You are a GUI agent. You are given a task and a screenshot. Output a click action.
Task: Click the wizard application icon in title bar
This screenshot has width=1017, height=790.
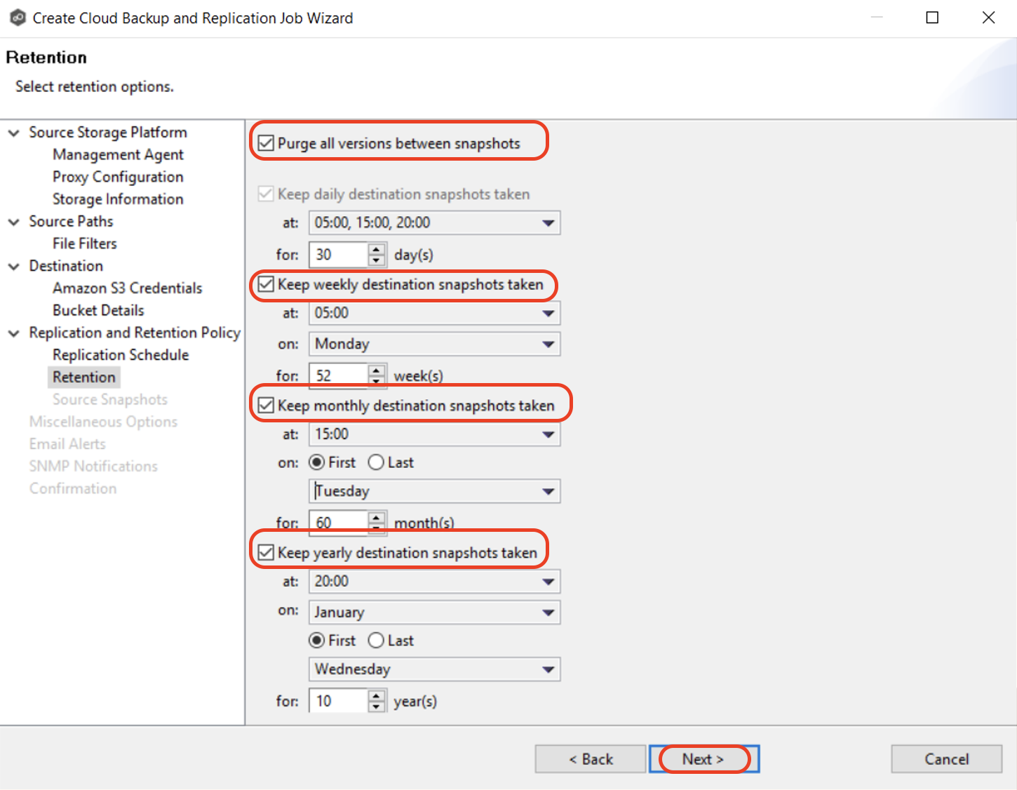(x=18, y=18)
